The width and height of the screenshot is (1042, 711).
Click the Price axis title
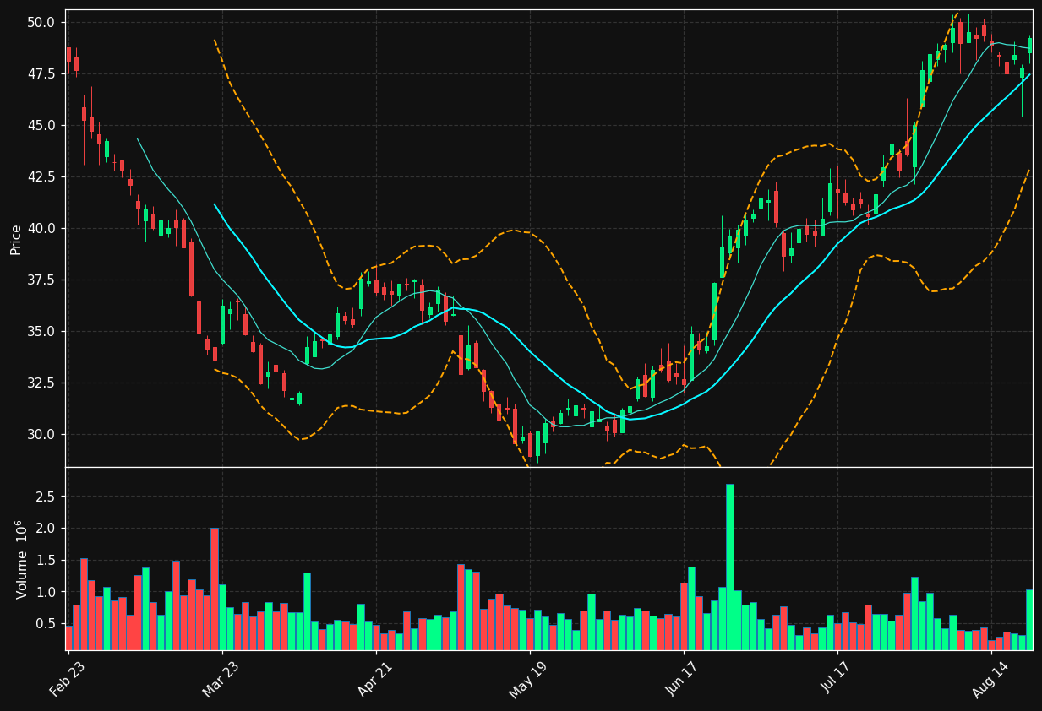(16, 239)
